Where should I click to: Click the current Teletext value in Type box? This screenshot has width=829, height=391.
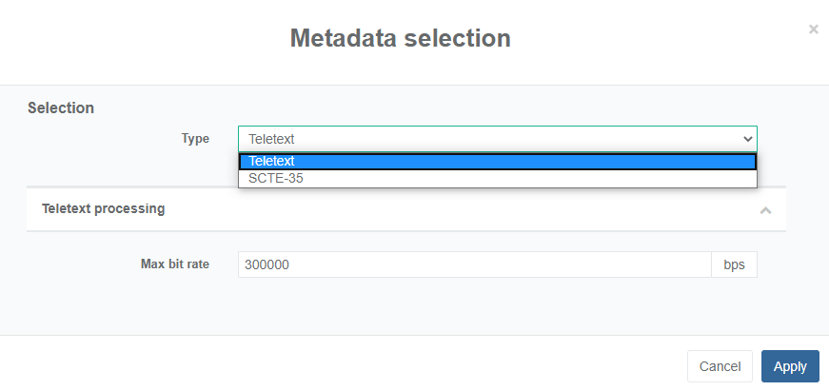coord(272,139)
